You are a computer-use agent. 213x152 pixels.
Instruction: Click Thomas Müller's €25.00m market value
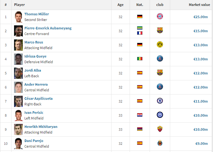pos(201,17)
